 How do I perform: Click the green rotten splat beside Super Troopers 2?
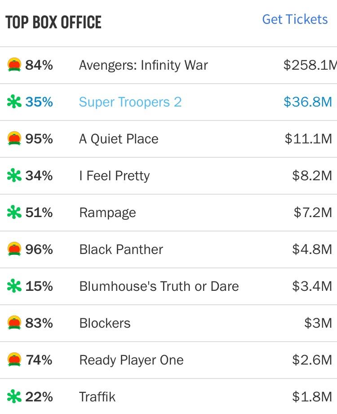pos(14,102)
